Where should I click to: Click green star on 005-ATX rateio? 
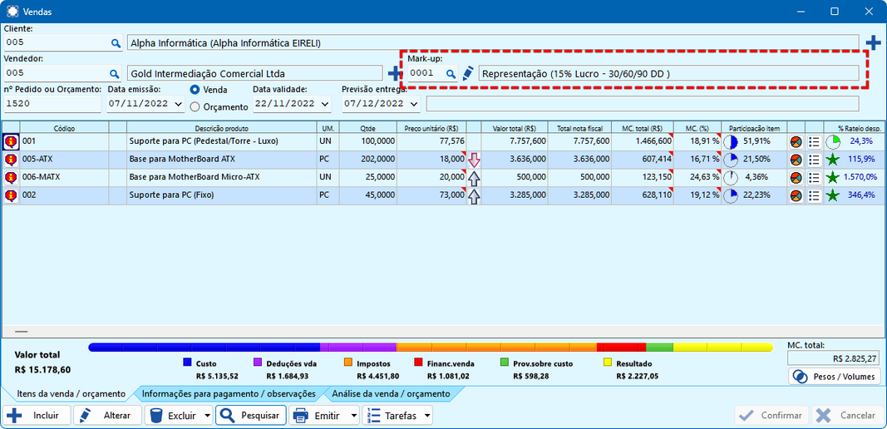pyautogui.click(x=833, y=160)
